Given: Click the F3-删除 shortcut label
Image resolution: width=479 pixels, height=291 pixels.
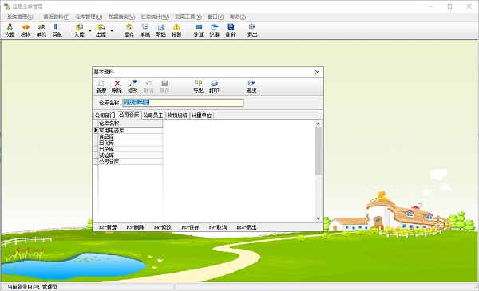Looking at the screenshot, I should coord(136,227).
